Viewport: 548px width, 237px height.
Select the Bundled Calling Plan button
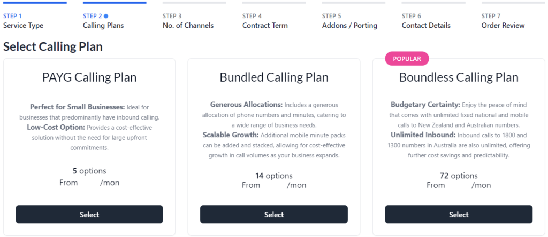[x=274, y=215]
